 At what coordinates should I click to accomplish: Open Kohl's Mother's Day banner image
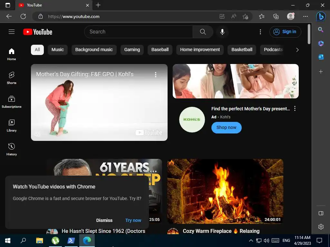point(236,81)
